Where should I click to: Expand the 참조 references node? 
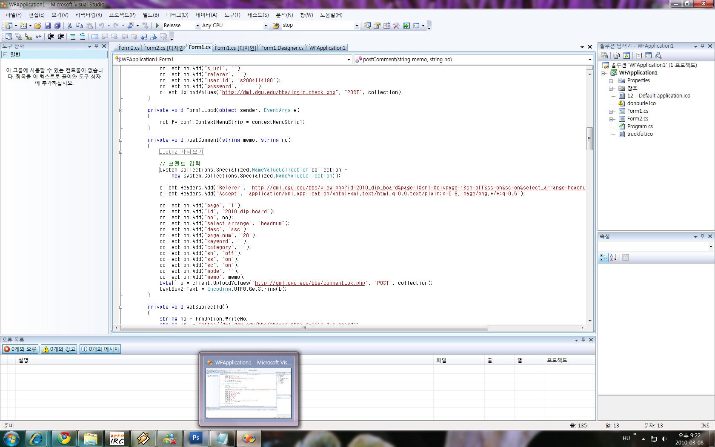tap(611, 88)
